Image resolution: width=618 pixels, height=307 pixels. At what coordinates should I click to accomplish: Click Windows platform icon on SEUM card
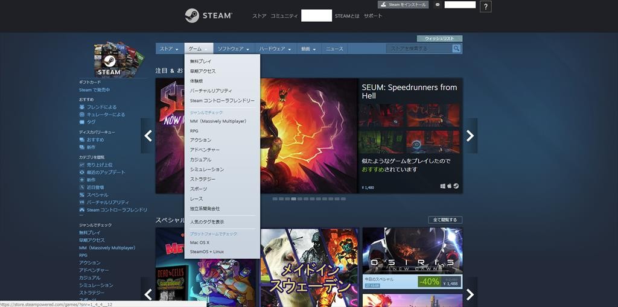coord(443,186)
